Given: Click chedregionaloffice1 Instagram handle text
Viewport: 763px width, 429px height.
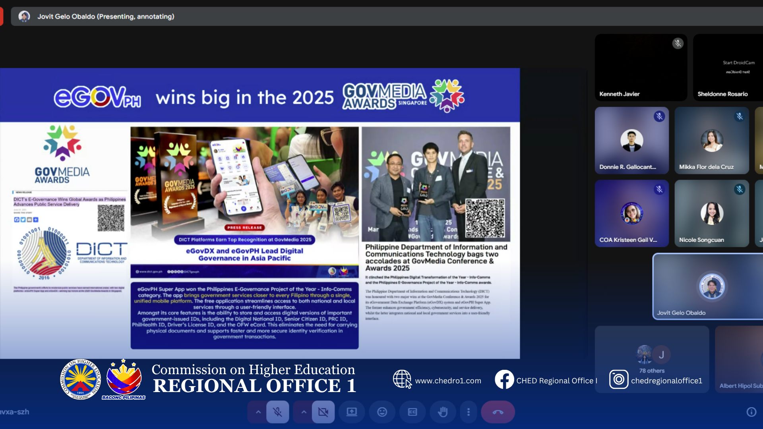Looking at the screenshot, I should pos(666,381).
